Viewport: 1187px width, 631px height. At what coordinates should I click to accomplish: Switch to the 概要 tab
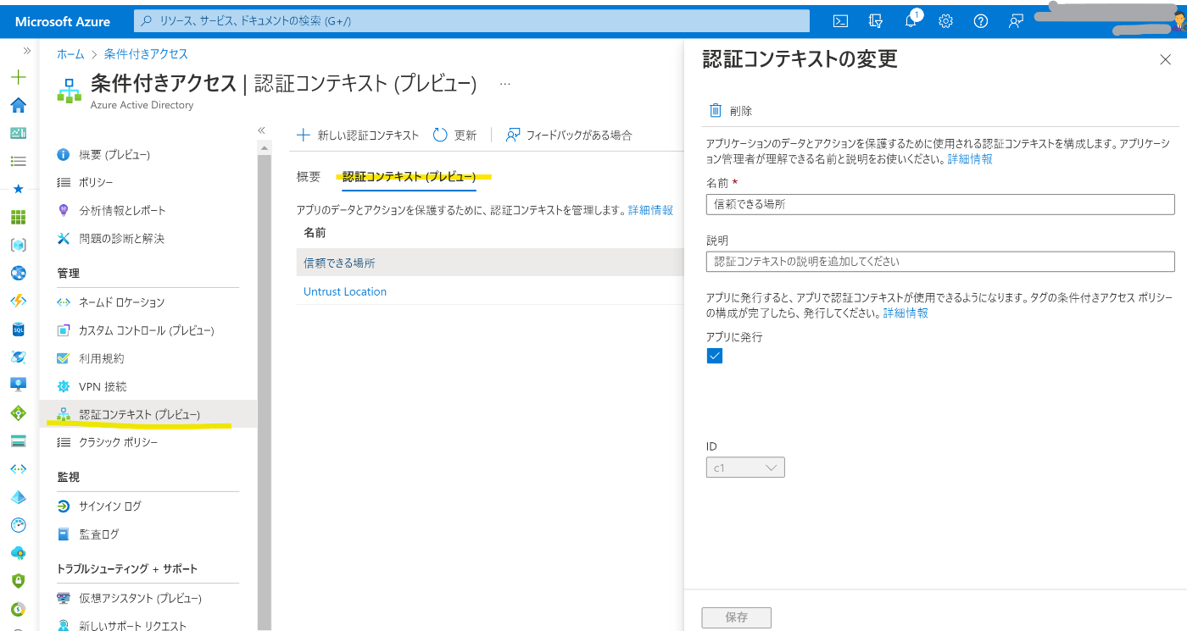tap(309, 176)
